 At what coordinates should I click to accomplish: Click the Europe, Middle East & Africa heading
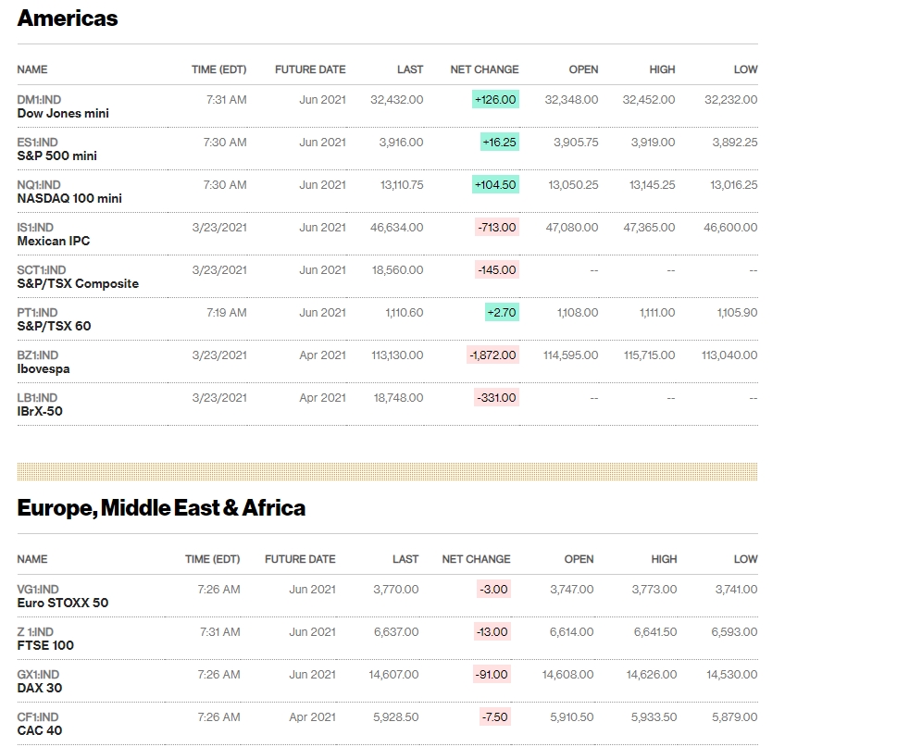[161, 508]
